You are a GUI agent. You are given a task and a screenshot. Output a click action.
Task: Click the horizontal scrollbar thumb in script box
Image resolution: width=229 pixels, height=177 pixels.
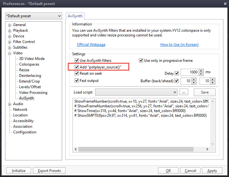136,149
